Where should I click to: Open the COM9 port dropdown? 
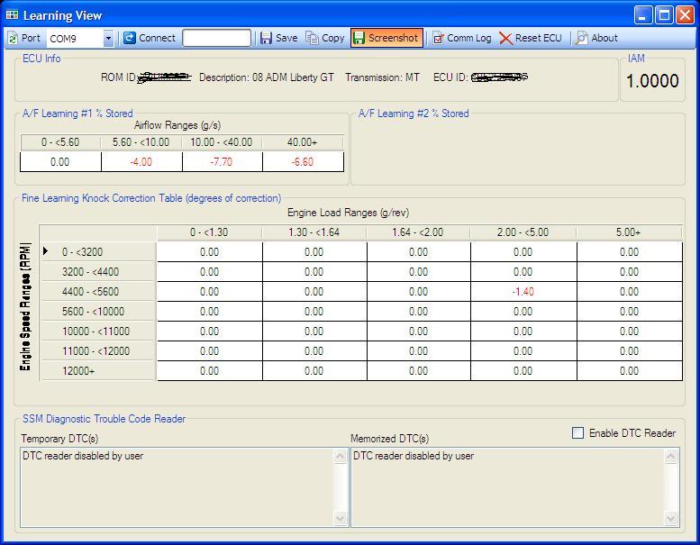[108, 39]
